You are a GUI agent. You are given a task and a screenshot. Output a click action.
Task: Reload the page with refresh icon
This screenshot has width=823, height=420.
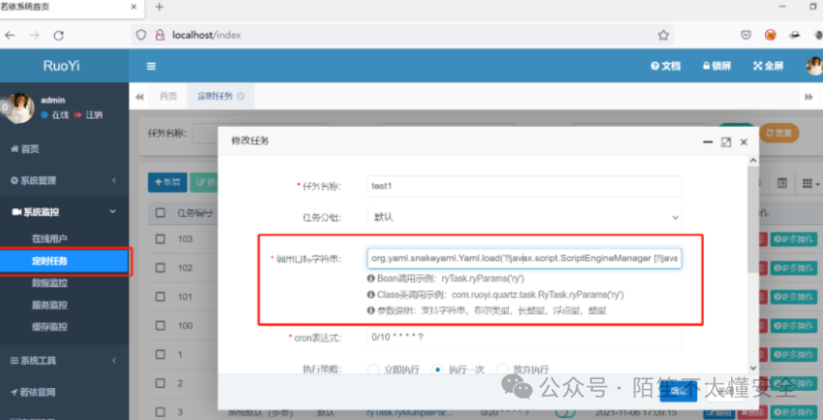click(59, 36)
